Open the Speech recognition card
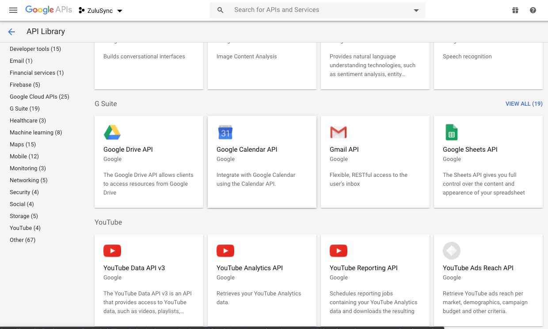Viewport: 548px width, 329px height. [x=488, y=66]
